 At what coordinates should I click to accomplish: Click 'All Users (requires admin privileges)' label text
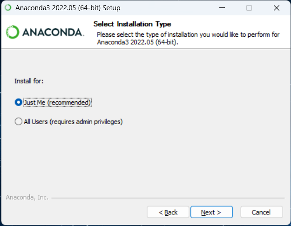(x=73, y=122)
